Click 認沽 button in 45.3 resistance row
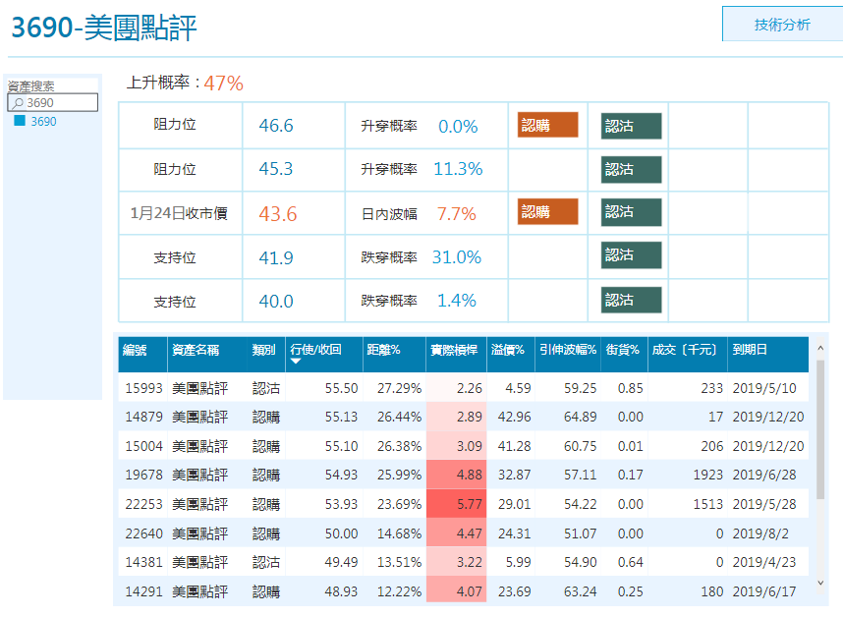 click(631, 169)
